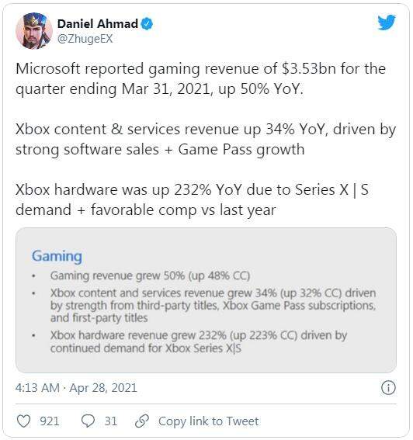This screenshot has width=413, height=440.
Task: Click the Gaming heading in the image
Action: (x=57, y=256)
